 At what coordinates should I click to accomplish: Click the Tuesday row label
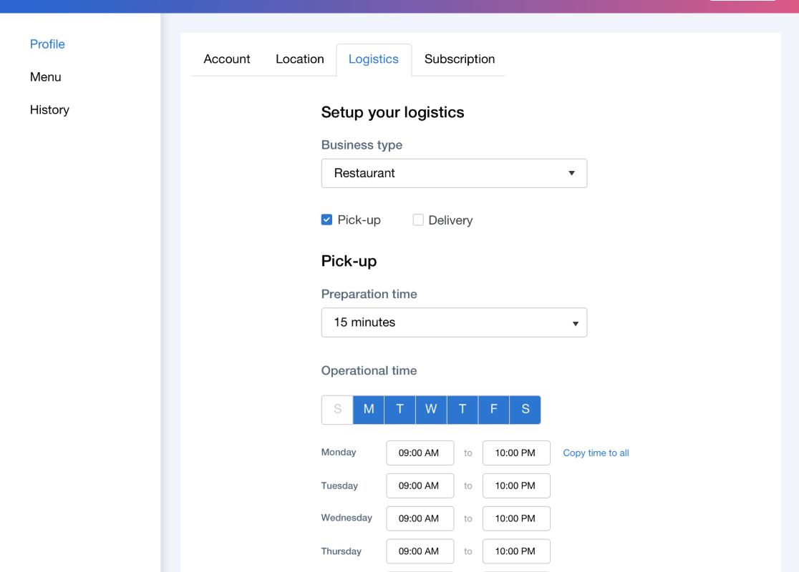(339, 485)
